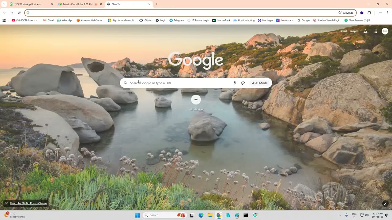This screenshot has height=220, width=392.
Task: Open the HackerRank bookmark
Action: click(x=221, y=20)
